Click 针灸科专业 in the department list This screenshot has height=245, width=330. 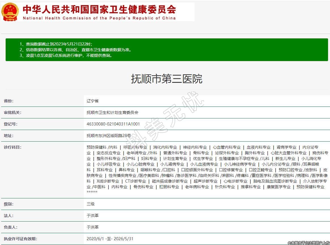point(225,187)
